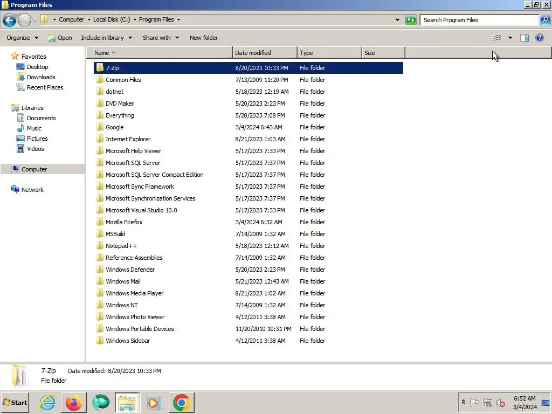Open the Include in library menu

[106, 38]
